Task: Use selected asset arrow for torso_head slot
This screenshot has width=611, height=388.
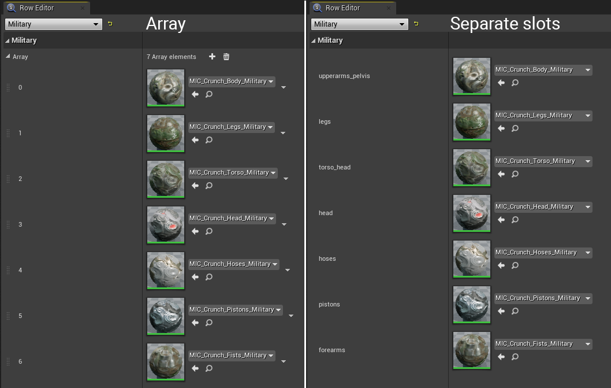Action: click(501, 174)
